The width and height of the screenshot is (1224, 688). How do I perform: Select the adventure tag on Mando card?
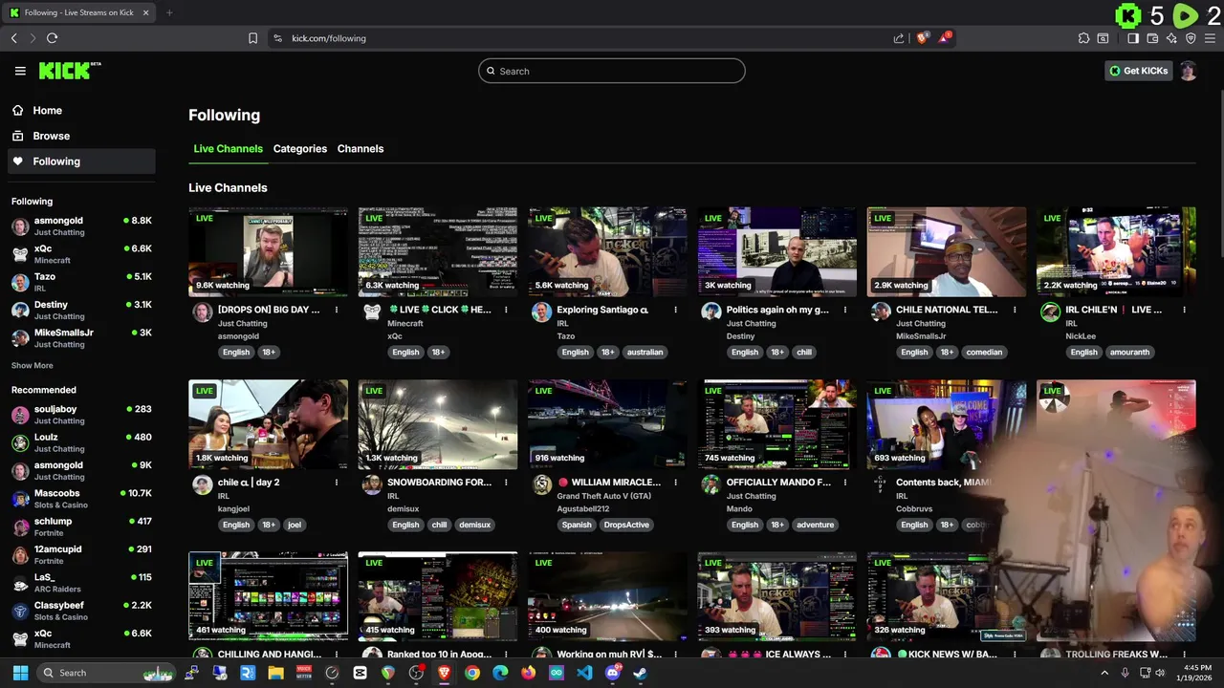click(816, 525)
